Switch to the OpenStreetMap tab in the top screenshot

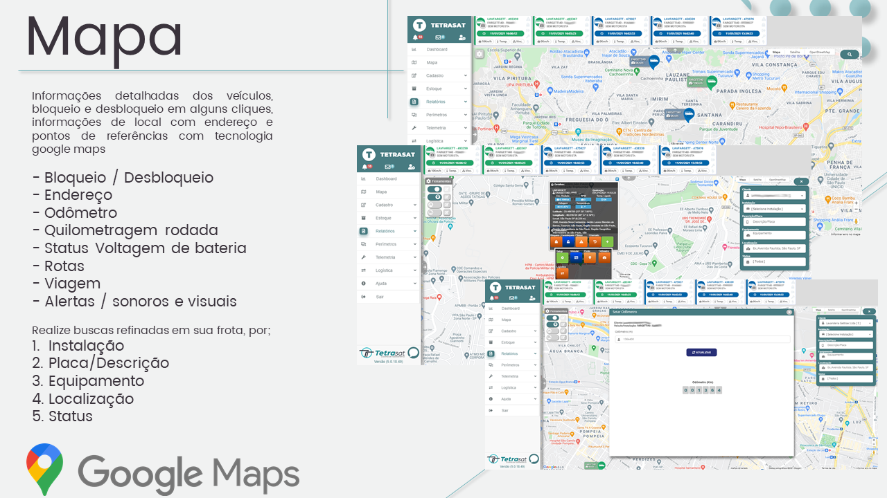click(820, 52)
